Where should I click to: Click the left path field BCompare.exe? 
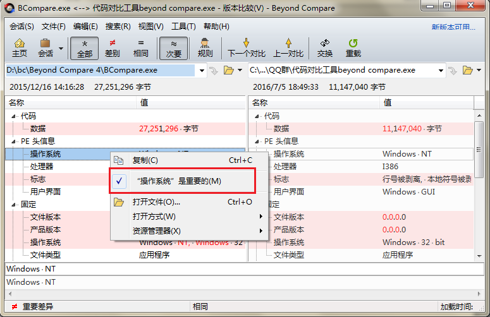point(100,70)
